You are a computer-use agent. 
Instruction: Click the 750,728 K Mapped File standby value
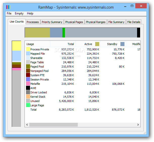tap(118, 54)
